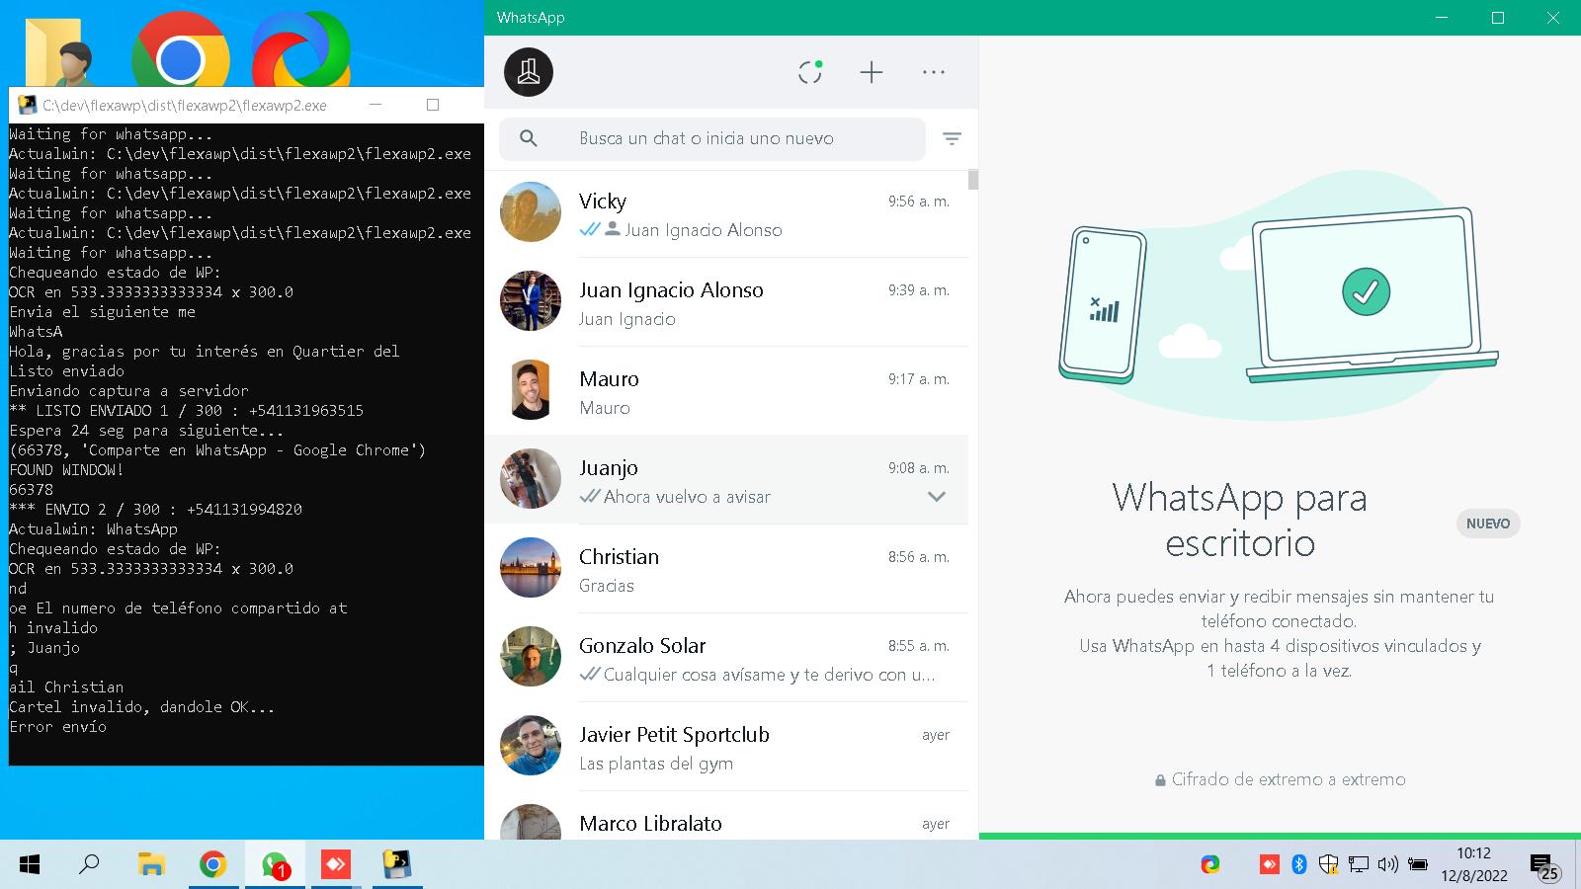The image size is (1581, 889).
Task: Open the Windows Start menu
Action: [30, 865]
